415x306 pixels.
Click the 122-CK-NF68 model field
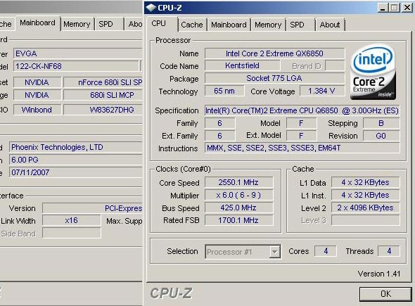pos(76,66)
